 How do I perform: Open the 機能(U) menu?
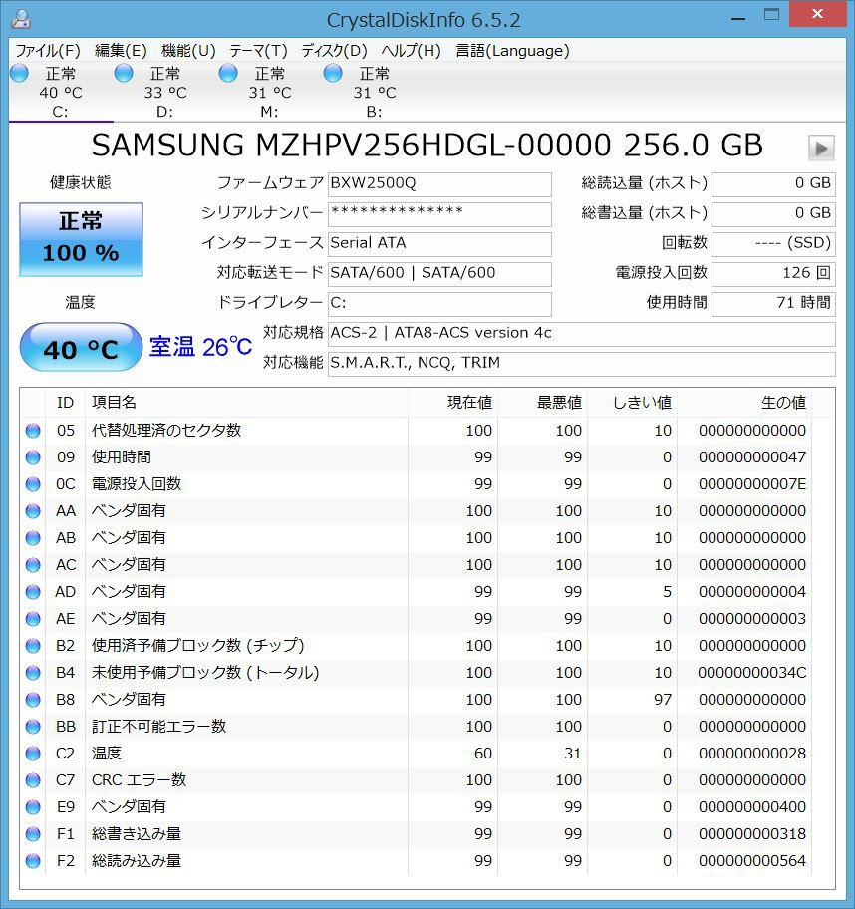[x=188, y=51]
